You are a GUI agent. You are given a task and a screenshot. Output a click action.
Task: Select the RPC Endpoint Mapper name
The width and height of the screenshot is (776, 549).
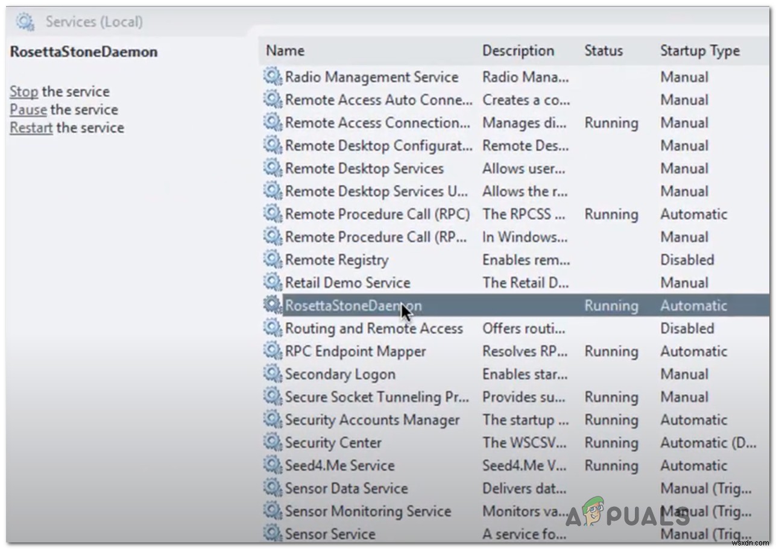click(x=355, y=351)
